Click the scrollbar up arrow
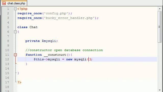Image resolution: width=163 pixels, height=92 pixels. [160, 9]
